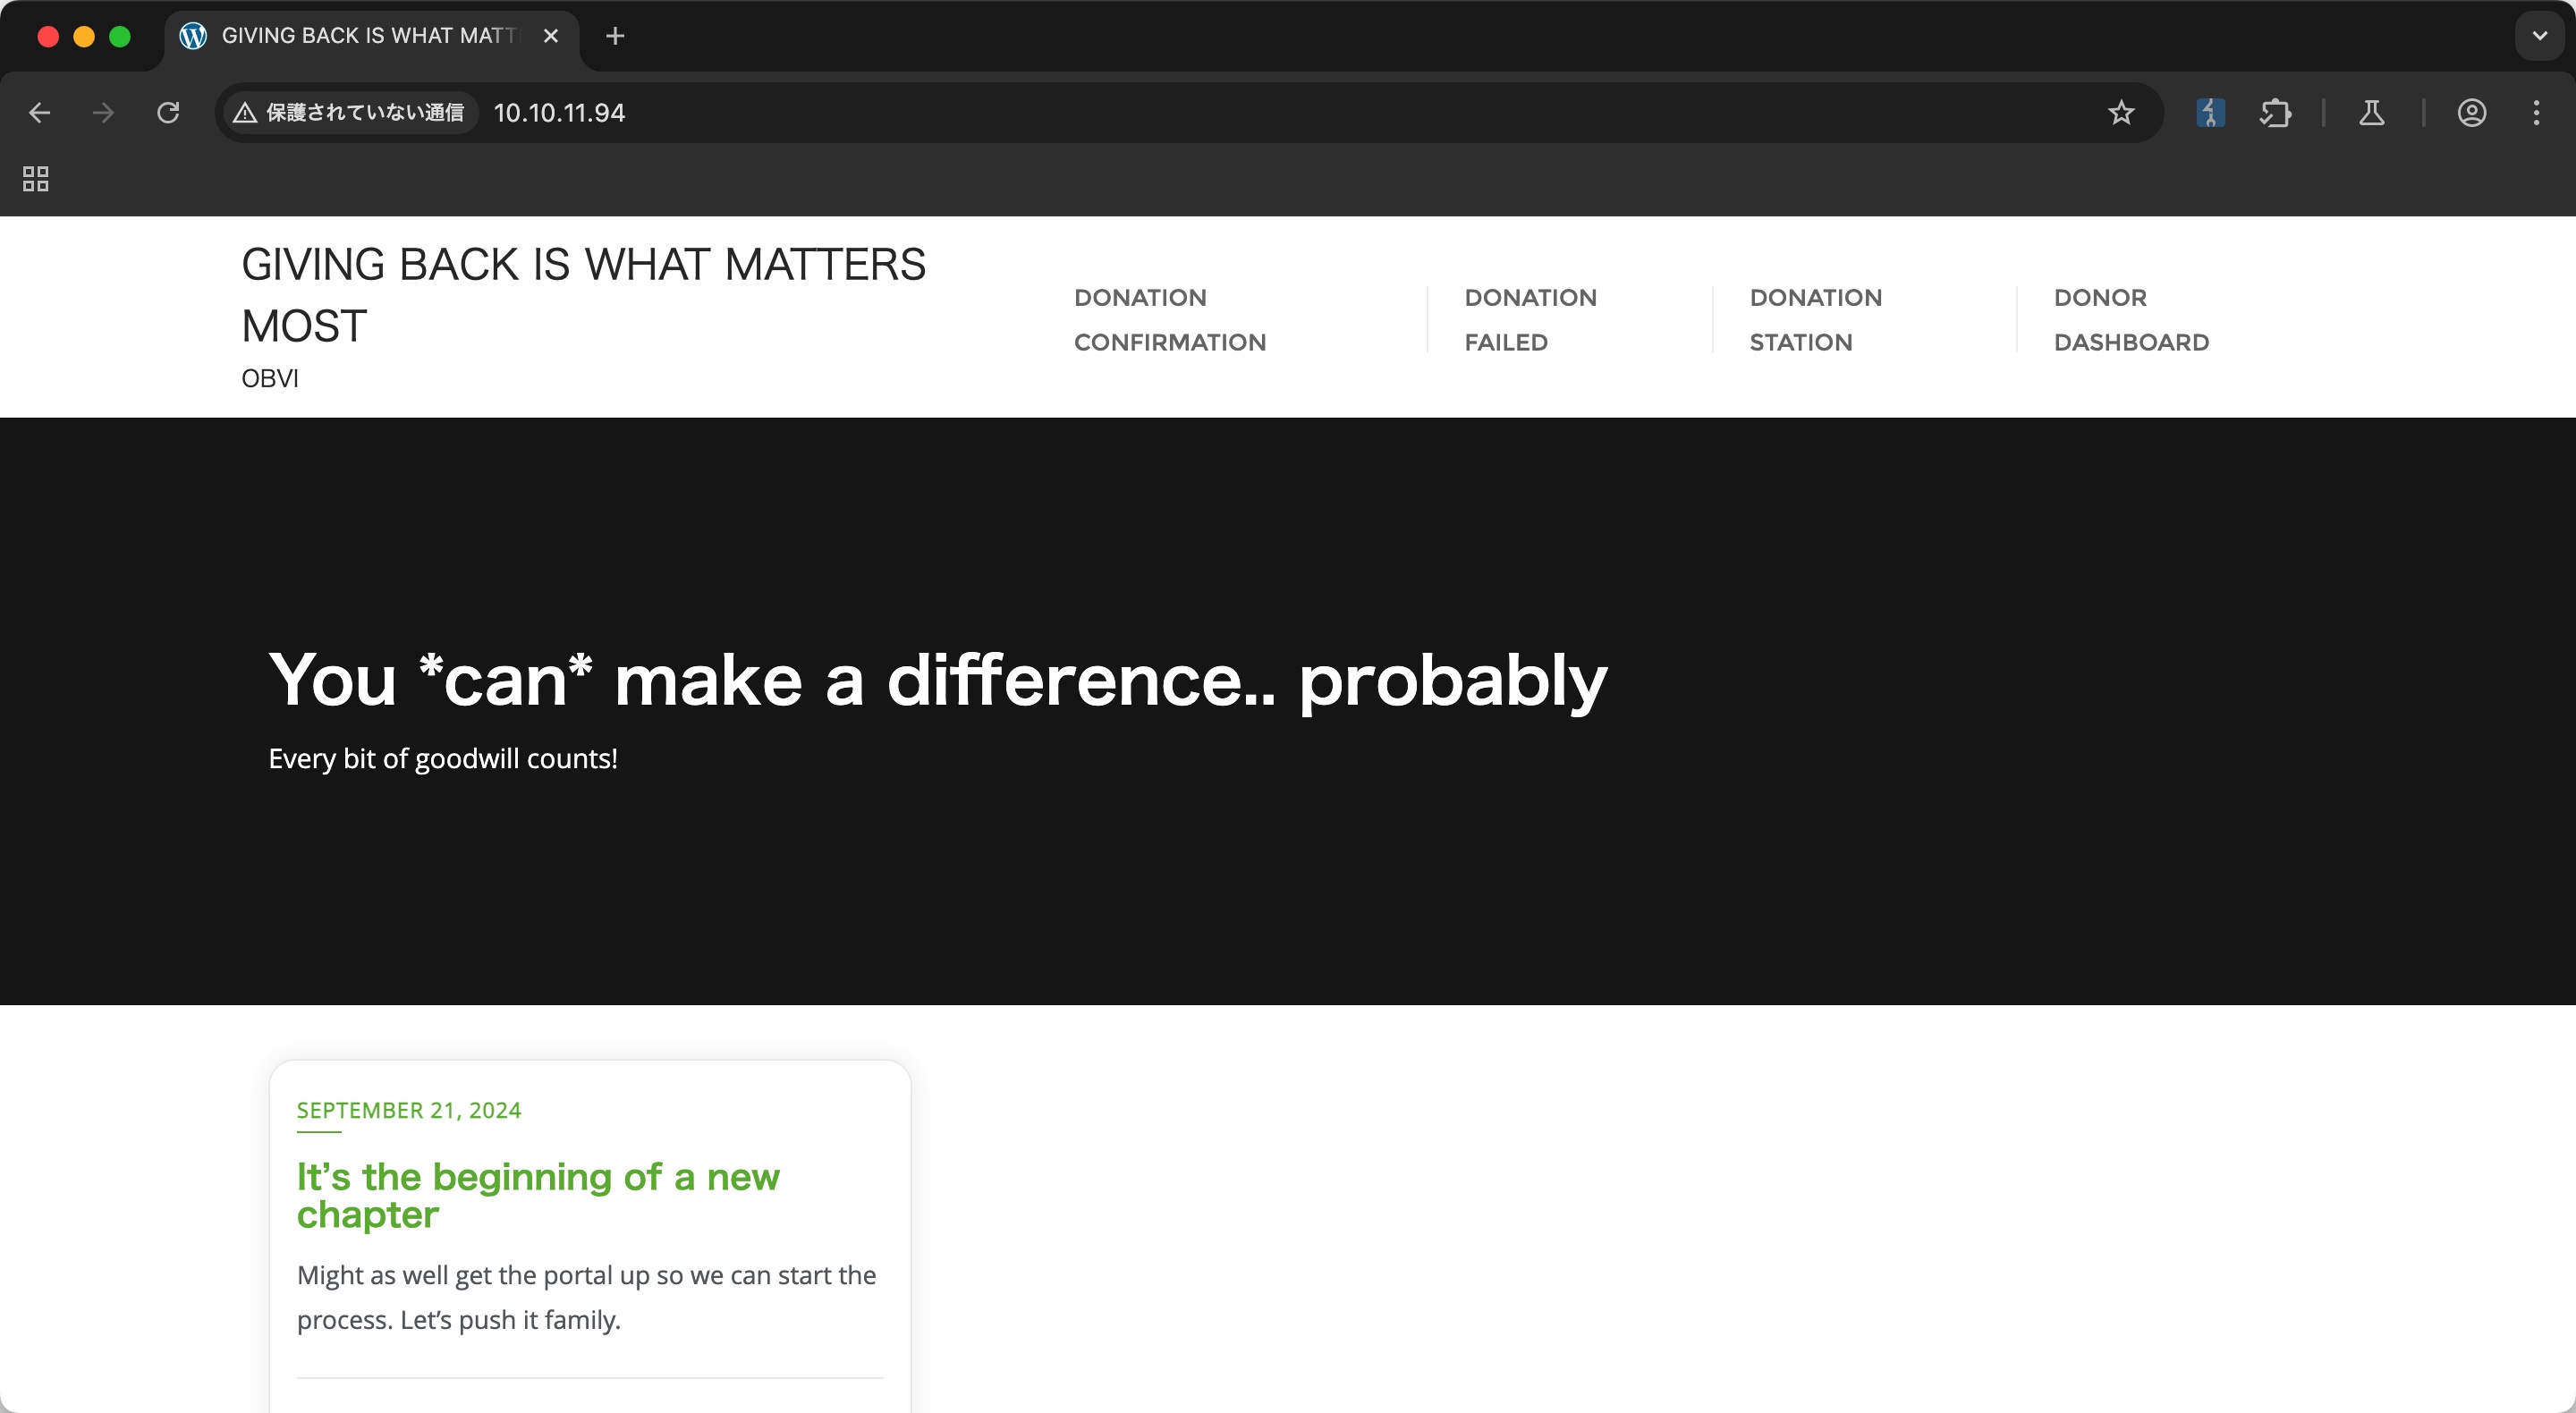Open Chrome's three-dot menu
The height and width of the screenshot is (1413, 2576).
2536,113
